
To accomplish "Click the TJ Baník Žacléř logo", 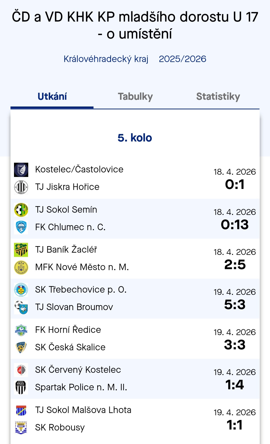I will coord(21,250).
